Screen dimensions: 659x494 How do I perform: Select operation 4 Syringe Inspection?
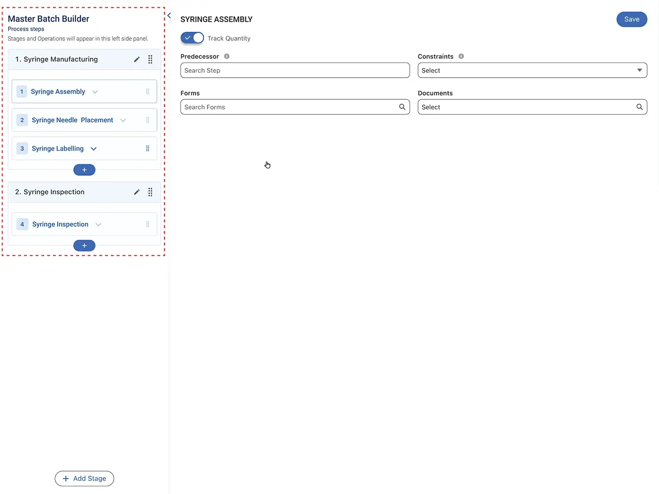click(x=84, y=224)
